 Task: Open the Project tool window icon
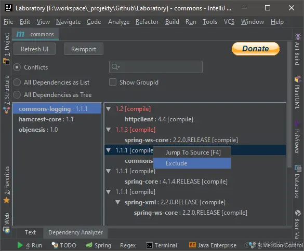coord(7,62)
